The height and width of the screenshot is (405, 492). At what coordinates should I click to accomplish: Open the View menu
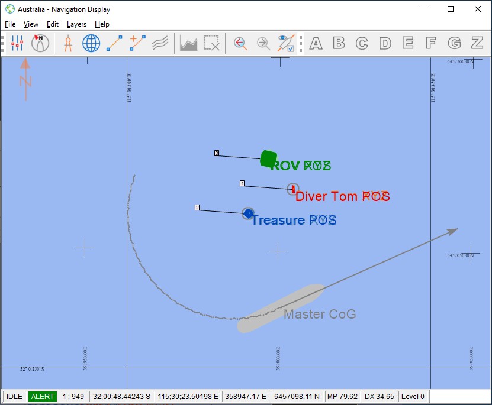(x=31, y=24)
